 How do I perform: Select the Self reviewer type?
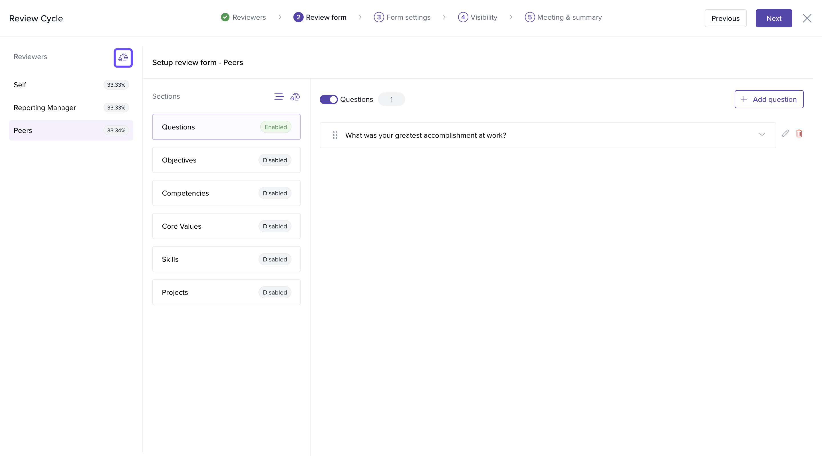tap(71, 85)
